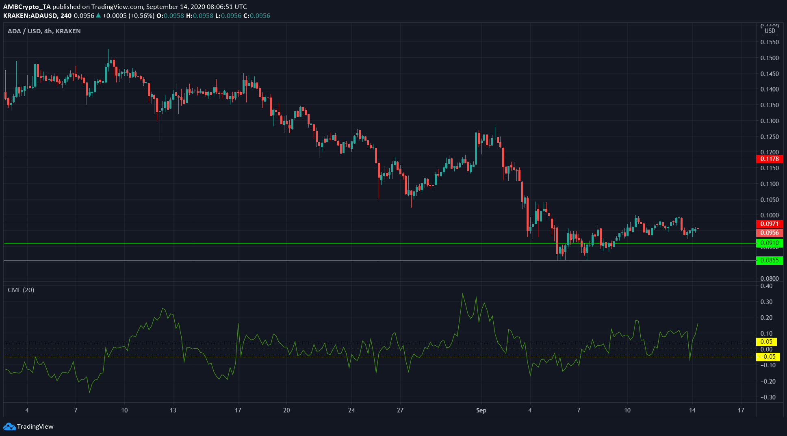Click the 0.30 CMF axis value
The width and height of the screenshot is (787, 436).
(767, 302)
